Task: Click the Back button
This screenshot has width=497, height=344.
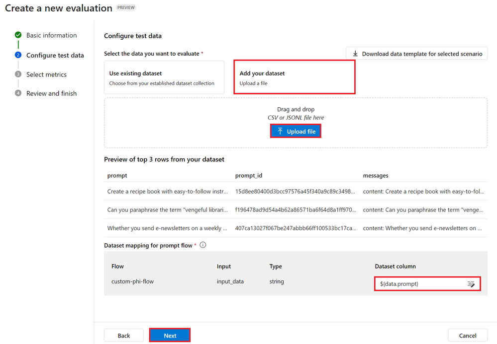Action: click(x=123, y=336)
